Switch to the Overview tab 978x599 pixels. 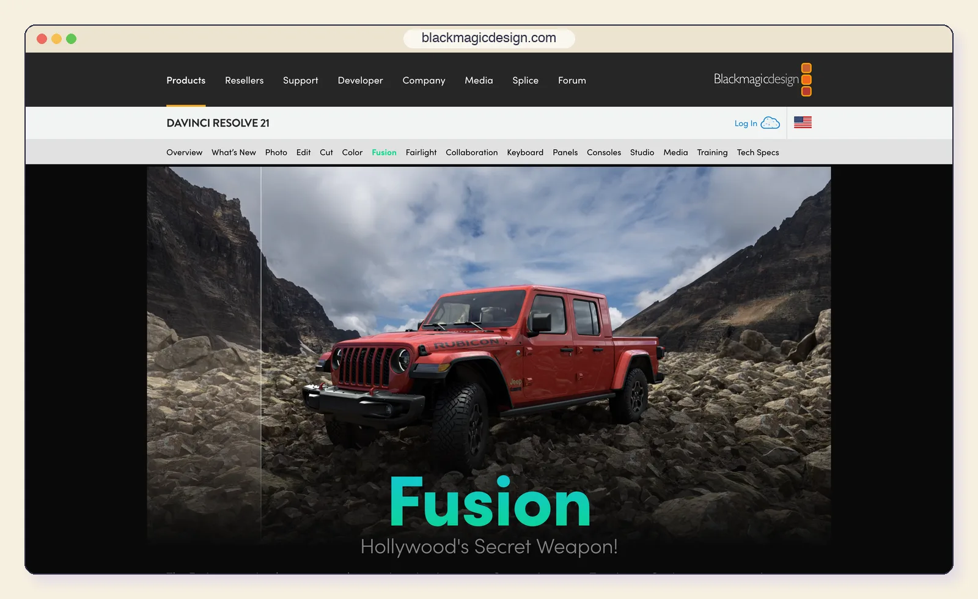tap(184, 152)
